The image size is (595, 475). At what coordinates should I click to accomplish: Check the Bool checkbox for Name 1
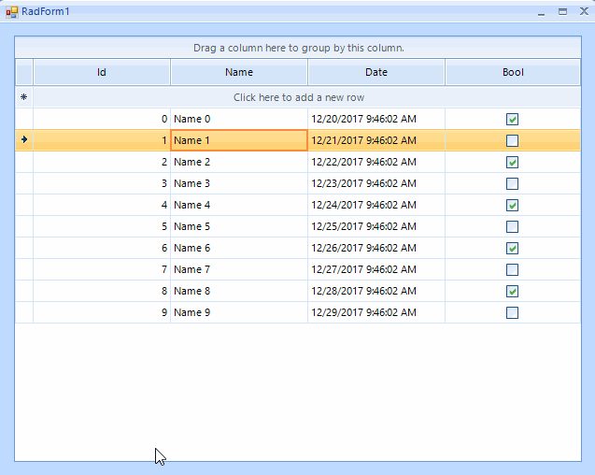[x=512, y=140]
